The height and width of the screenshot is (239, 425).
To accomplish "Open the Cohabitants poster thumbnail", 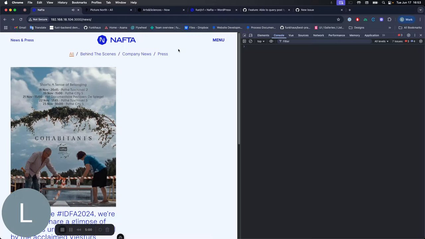I will tap(63, 137).
